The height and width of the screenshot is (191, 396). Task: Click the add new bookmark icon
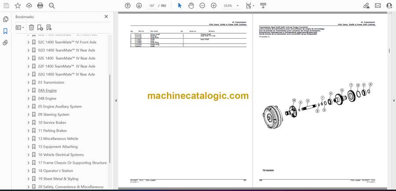(40, 27)
